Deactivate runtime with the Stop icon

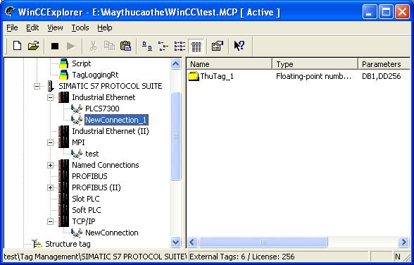55,47
